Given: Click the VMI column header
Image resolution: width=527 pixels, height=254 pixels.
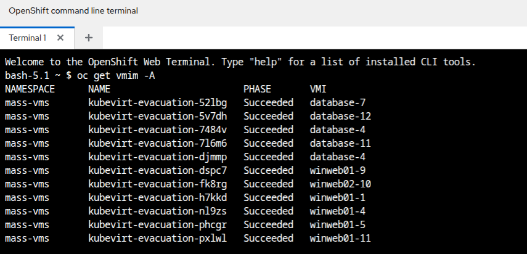Looking at the screenshot, I should click(x=318, y=89).
